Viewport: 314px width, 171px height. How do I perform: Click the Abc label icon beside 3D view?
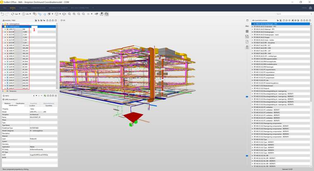pyautogui.click(x=247, y=26)
